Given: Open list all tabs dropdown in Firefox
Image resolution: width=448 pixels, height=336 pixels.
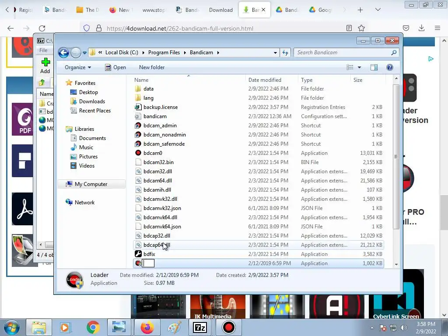Looking at the screenshot, I should (378, 10).
